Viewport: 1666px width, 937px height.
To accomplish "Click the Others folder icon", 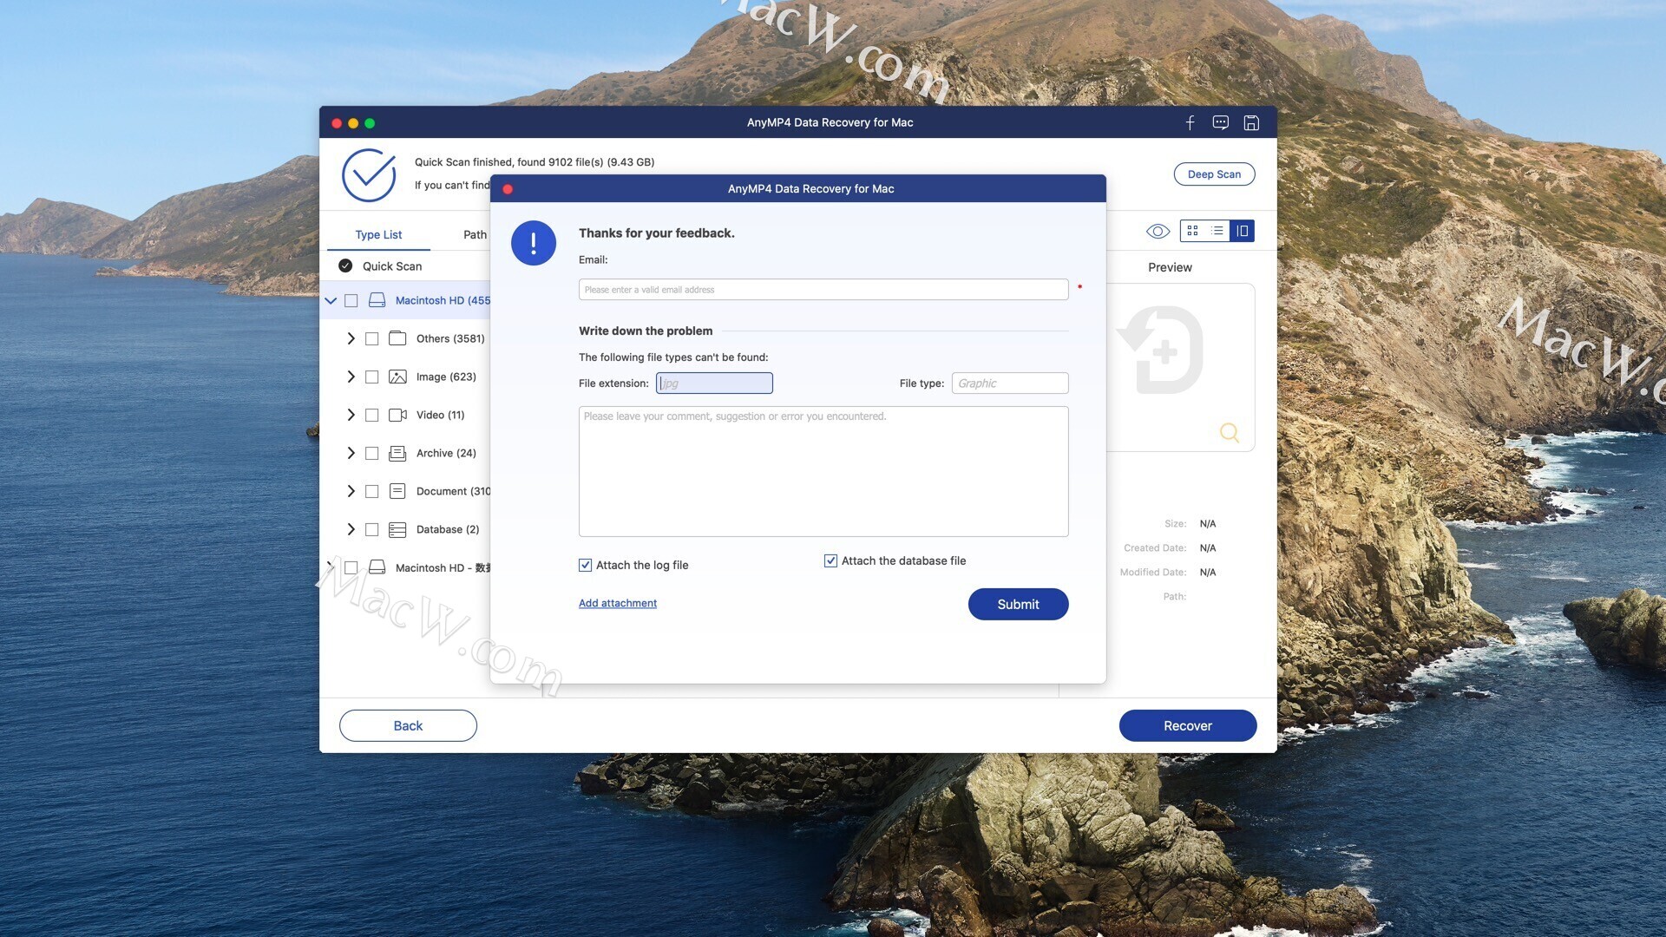I will (x=397, y=338).
